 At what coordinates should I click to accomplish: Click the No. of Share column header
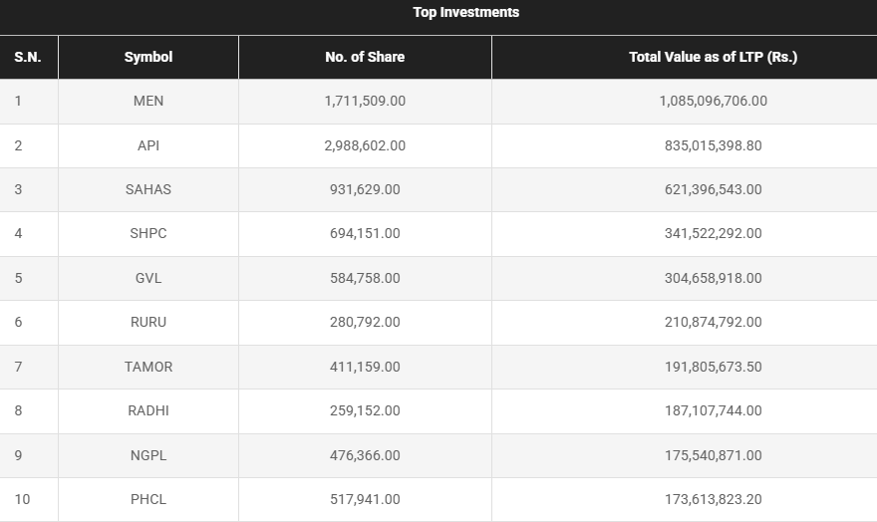[365, 57]
